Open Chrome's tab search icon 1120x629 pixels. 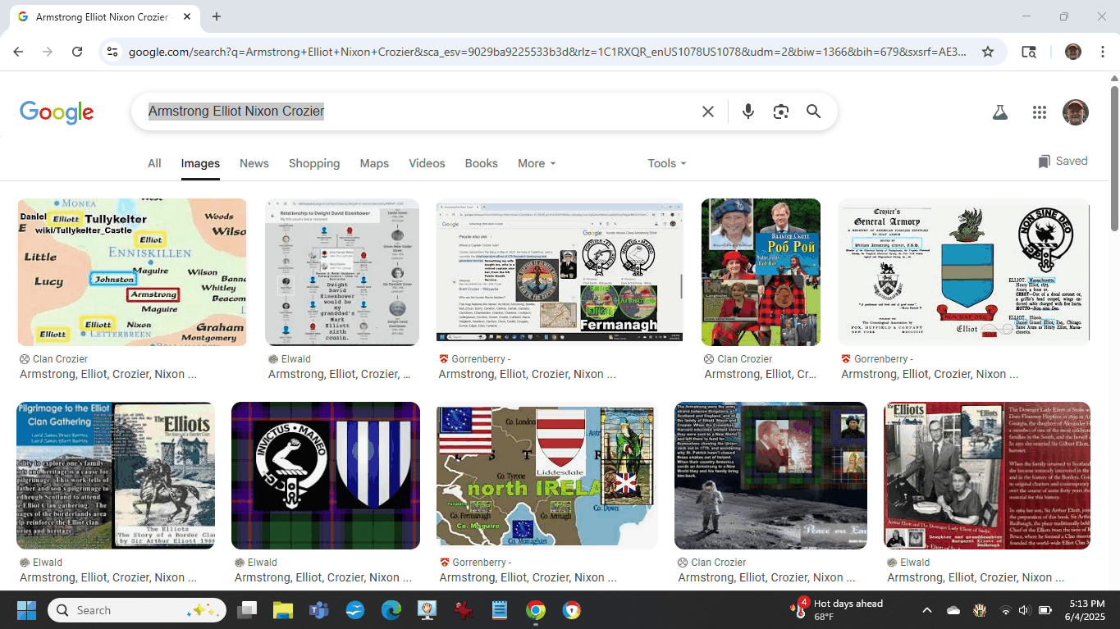(1029, 52)
